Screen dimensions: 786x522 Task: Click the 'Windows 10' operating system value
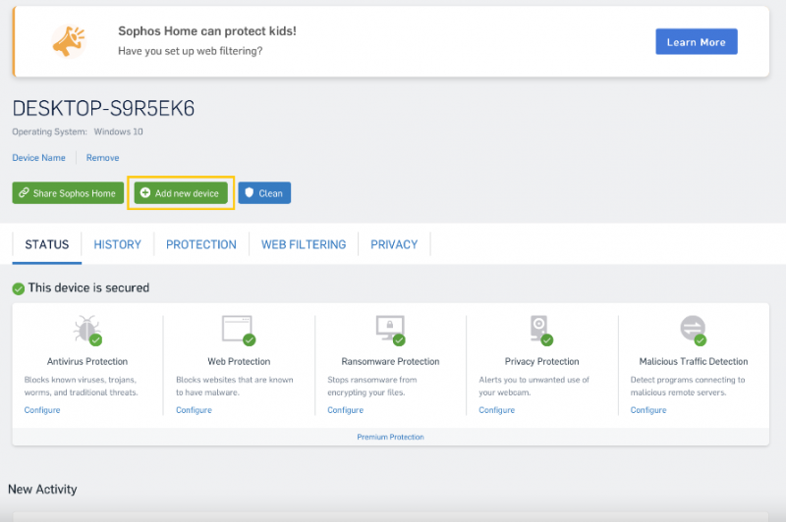[x=118, y=131]
